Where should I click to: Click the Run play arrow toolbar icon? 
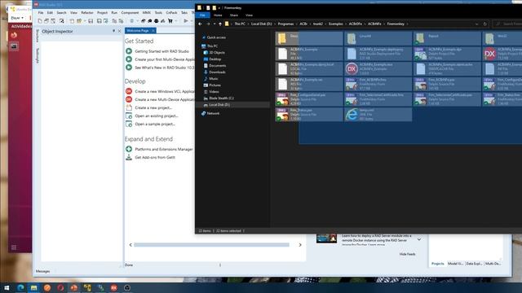click(186, 21)
